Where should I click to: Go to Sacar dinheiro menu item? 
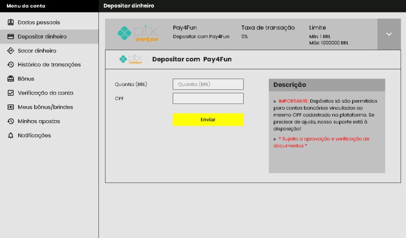[x=49, y=51]
